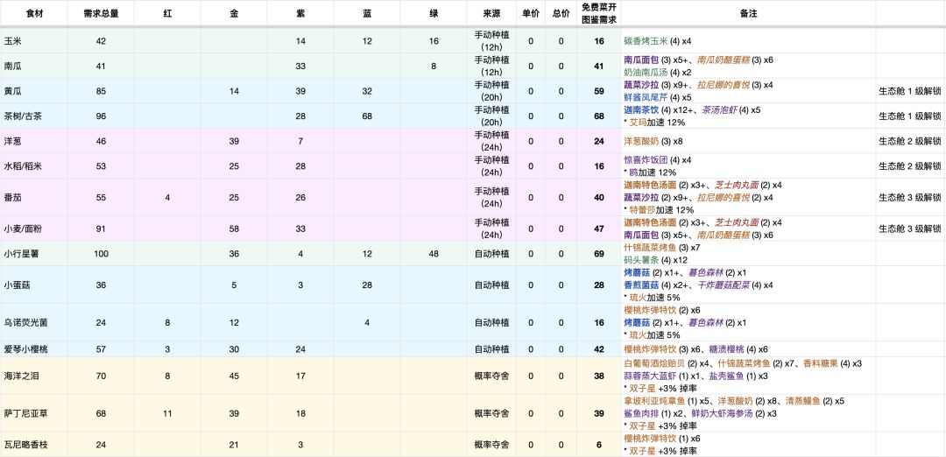
Task: Click the 乌诺荧光菌 cell
Action: [x=34, y=322]
